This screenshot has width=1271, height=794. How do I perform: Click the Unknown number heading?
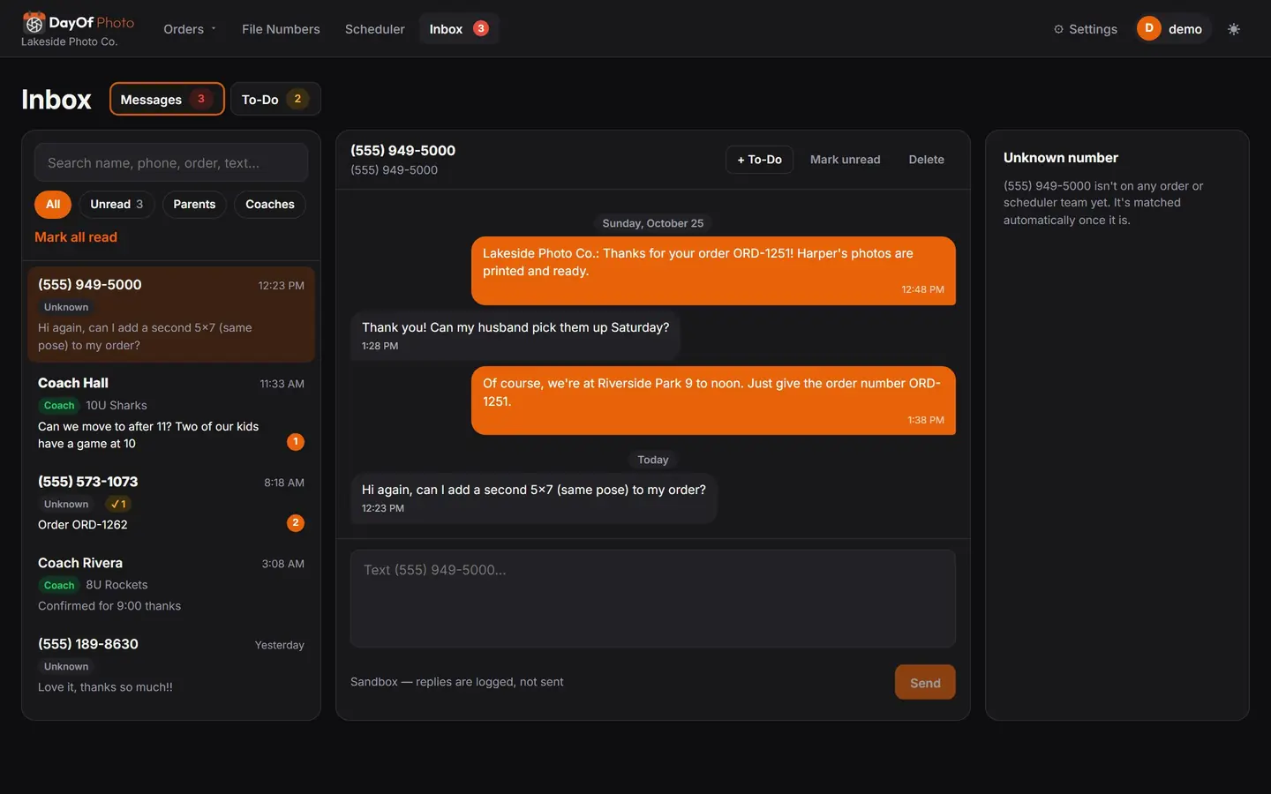click(1061, 158)
